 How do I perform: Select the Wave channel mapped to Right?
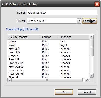[x=12, y=45]
